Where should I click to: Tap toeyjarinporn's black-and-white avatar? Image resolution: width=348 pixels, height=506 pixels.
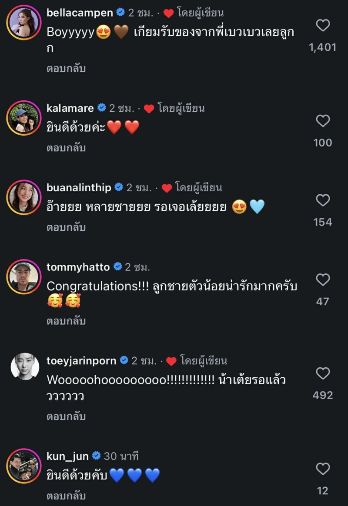(24, 366)
